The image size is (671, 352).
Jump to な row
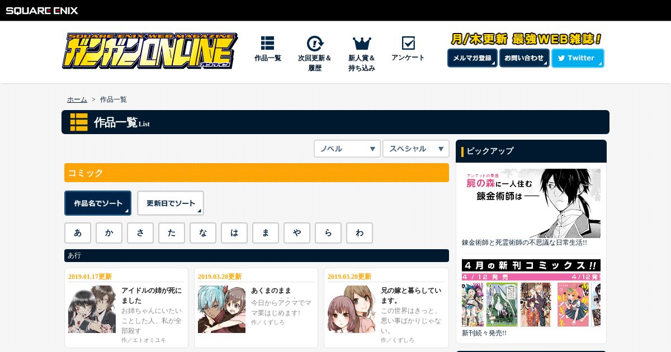click(203, 233)
